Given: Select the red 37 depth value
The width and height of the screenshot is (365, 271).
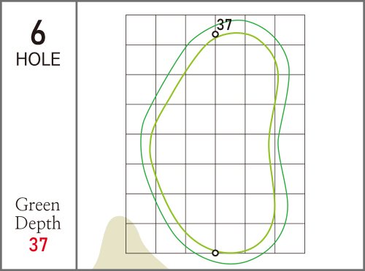Looking at the screenshot, I should pyautogui.click(x=38, y=245).
